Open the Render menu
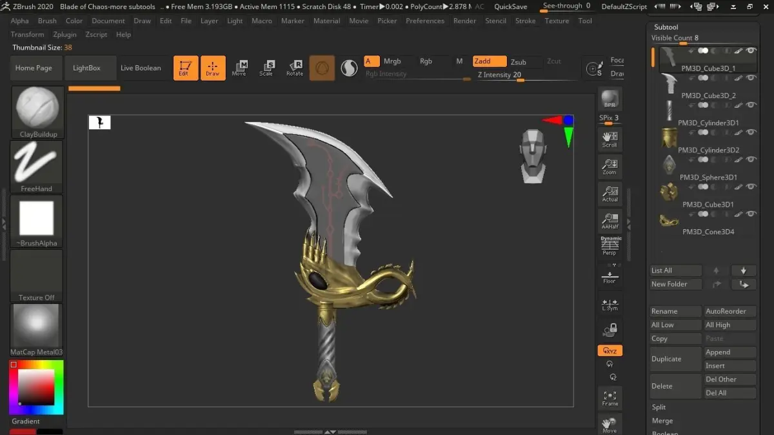 point(464,21)
